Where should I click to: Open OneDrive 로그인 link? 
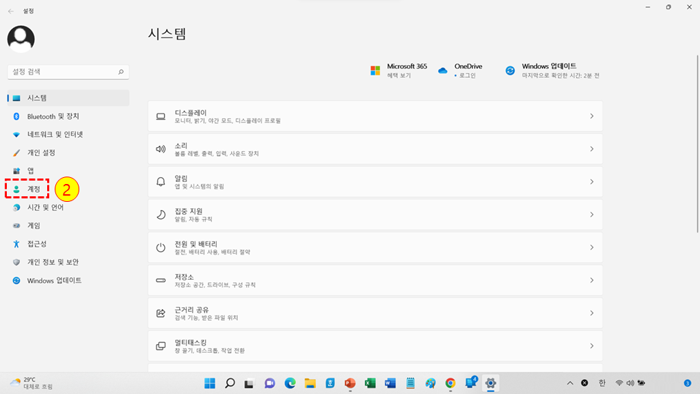point(460,70)
